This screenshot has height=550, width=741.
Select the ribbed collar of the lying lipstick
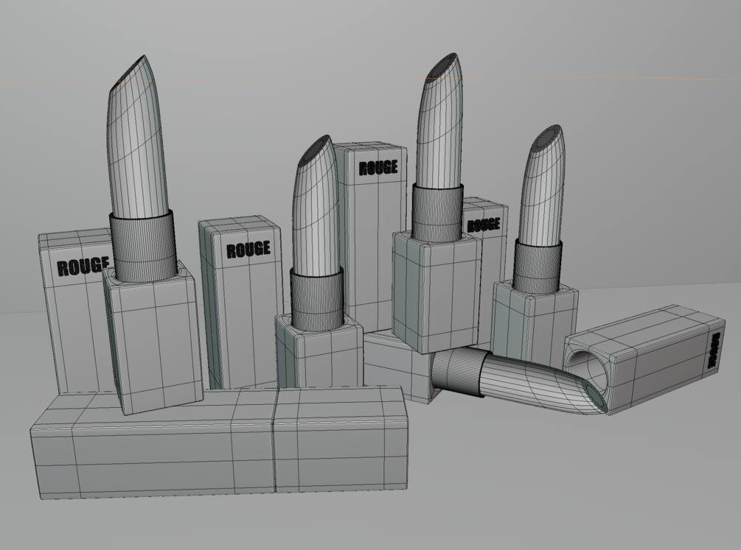click(x=457, y=372)
